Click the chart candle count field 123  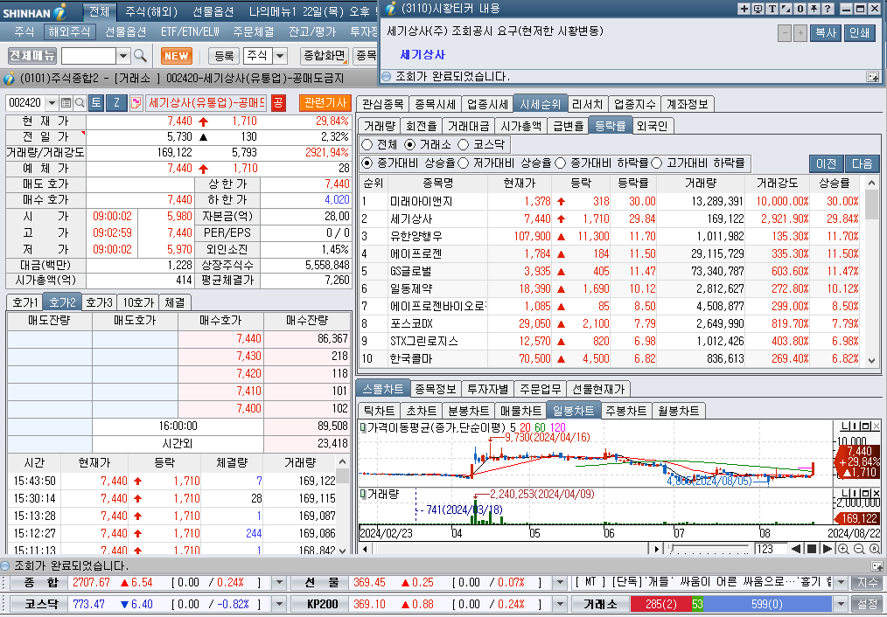(x=769, y=549)
